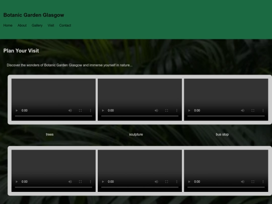This screenshot has height=204, width=272.
Task: Seek second-row progress bar under sculpture video
Action: pyautogui.click(x=140, y=187)
